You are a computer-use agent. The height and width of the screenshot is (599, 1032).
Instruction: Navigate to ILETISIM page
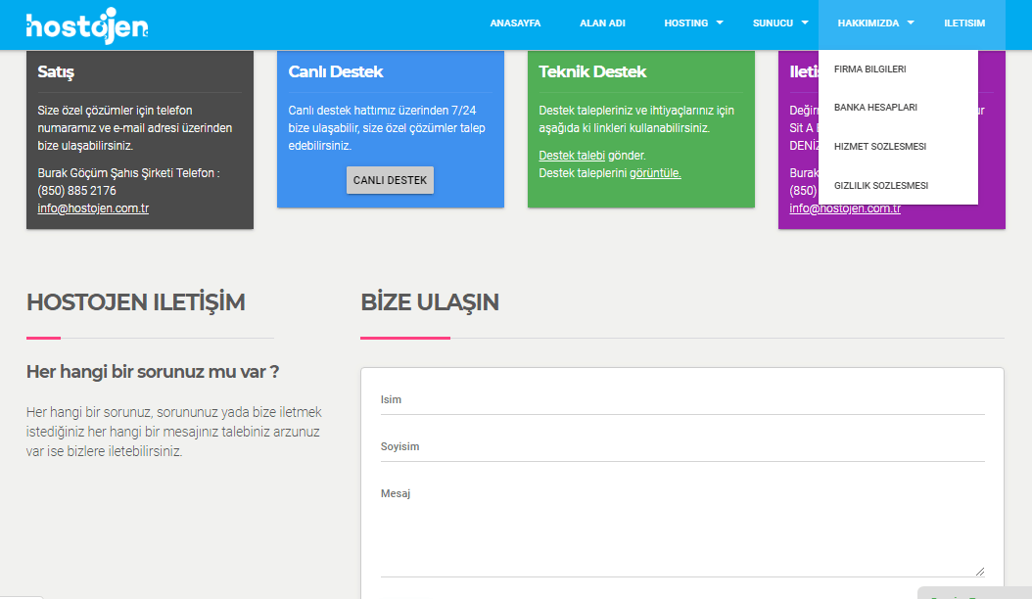[964, 23]
